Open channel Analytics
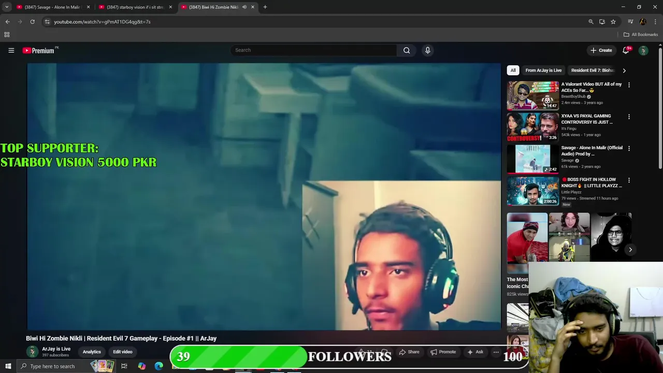Image resolution: width=663 pixels, height=373 pixels. pos(92,352)
